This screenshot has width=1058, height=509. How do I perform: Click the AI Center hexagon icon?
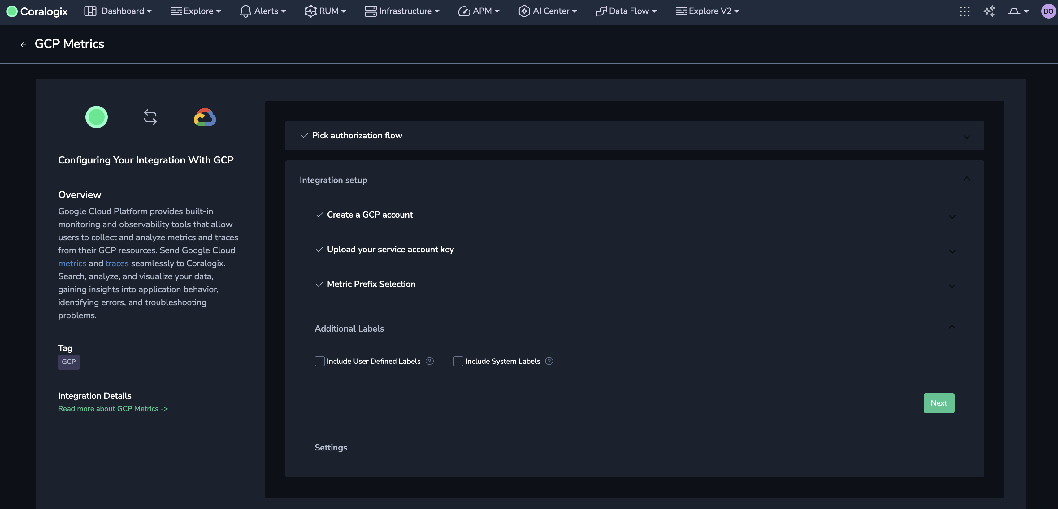[x=524, y=11]
